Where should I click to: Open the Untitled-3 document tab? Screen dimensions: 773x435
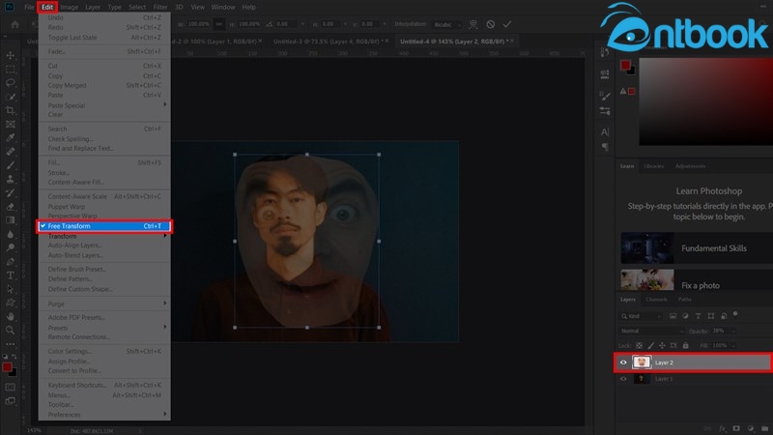click(x=330, y=42)
